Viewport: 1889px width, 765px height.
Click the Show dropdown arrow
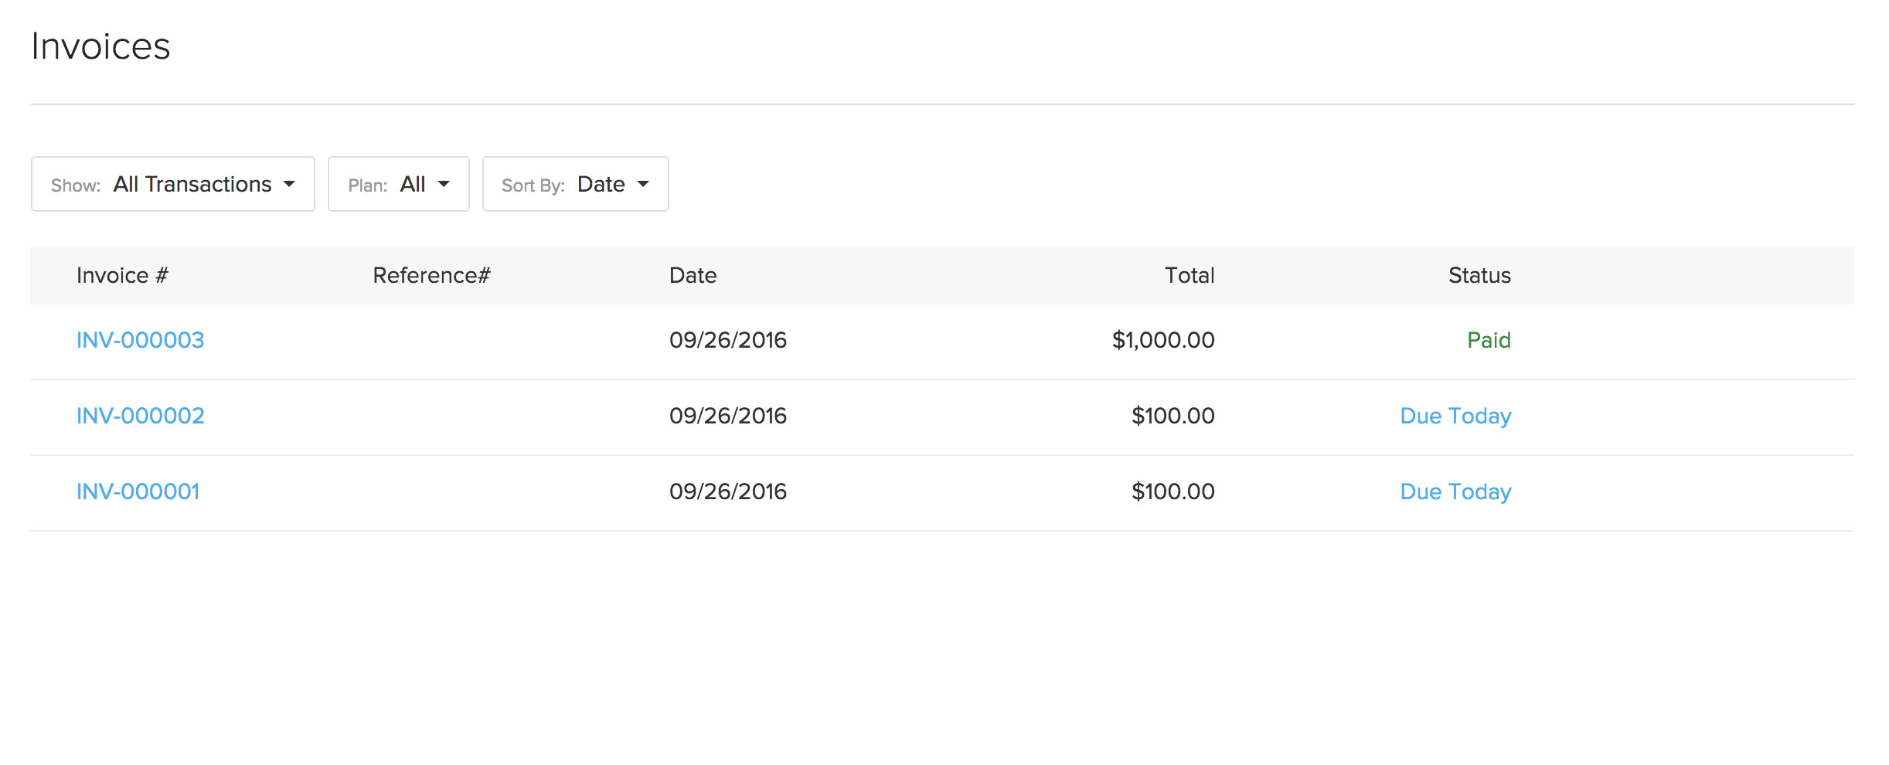290,185
